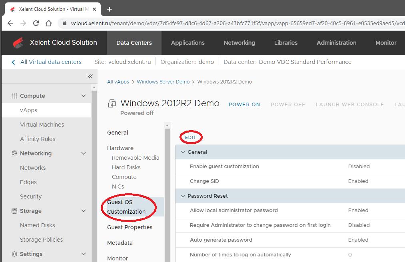This screenshot has height=262, width=405.
Task: Open the Guest Properties section
Action: pos(130,227)
